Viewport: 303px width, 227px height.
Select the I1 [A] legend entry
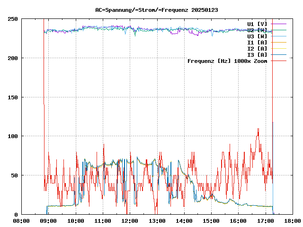[257, 43]
